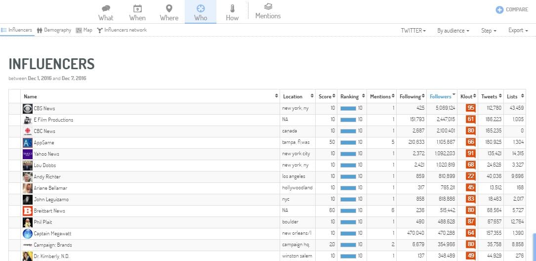
Task: Click Phil Plait Klout badge 87
Action: [471, 222]
